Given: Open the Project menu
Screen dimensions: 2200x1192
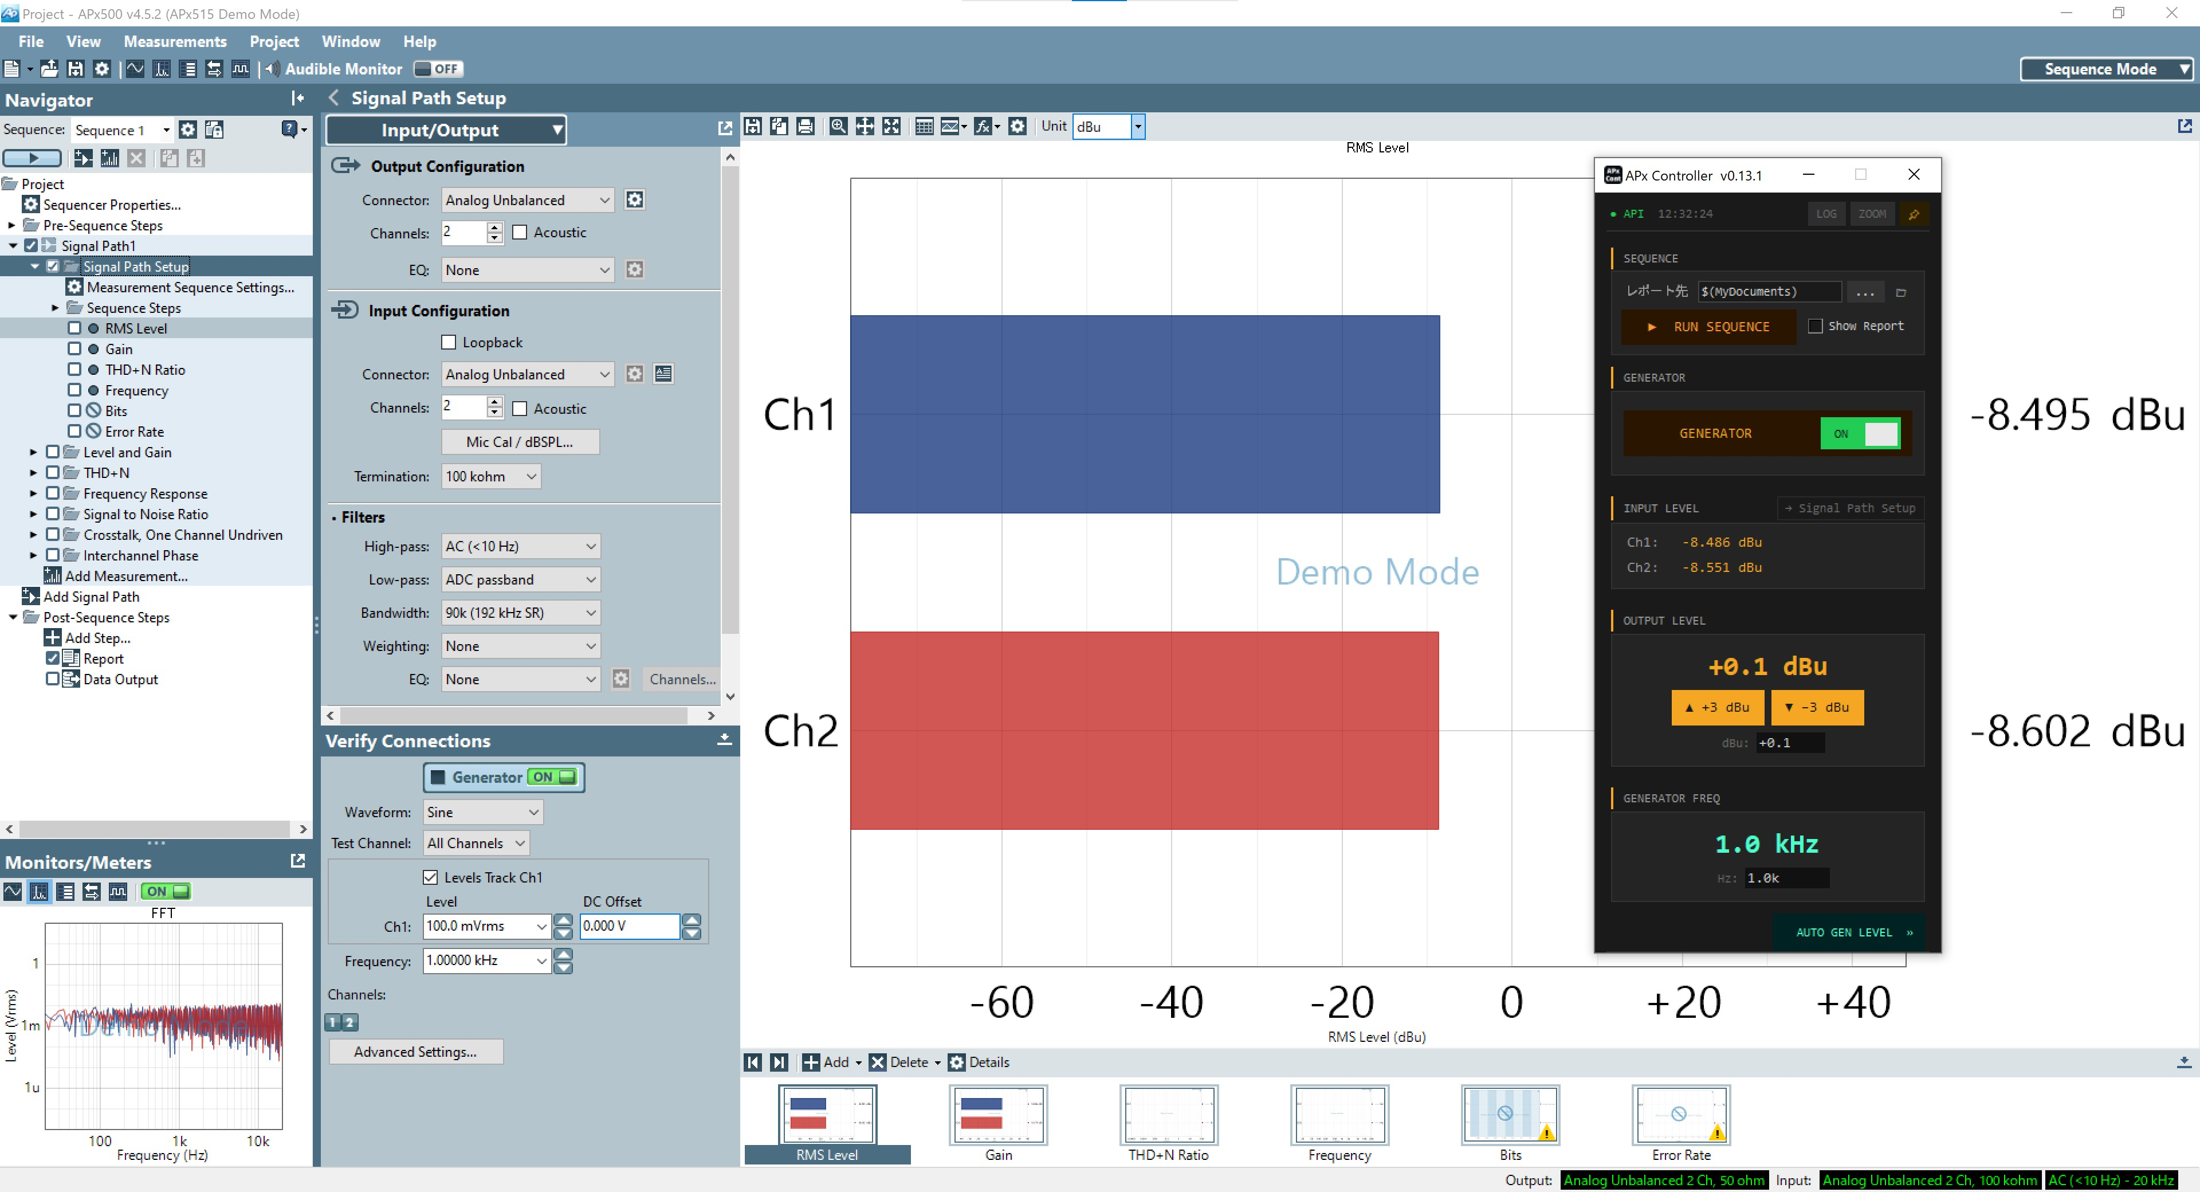Looking at the screenshot, I should pyautogui.click(x=274, y=41).
